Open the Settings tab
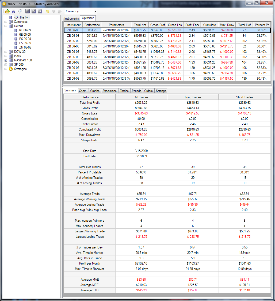The height and width of the screenshot is (301, 275). [x=161, y=91]
